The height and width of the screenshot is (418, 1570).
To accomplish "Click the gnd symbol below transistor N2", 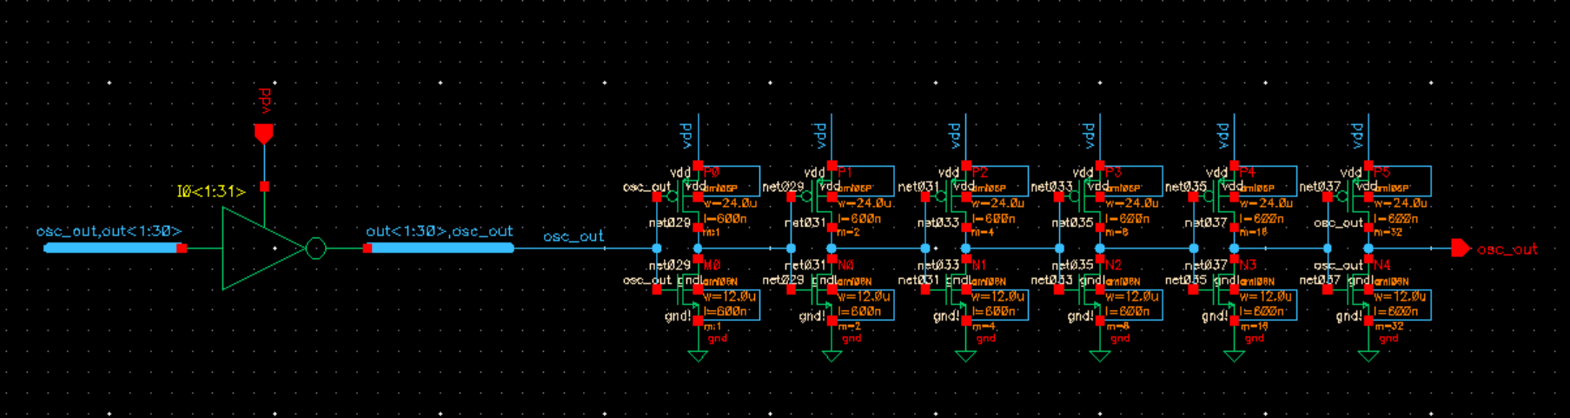I will click(x=1100, y=355).
